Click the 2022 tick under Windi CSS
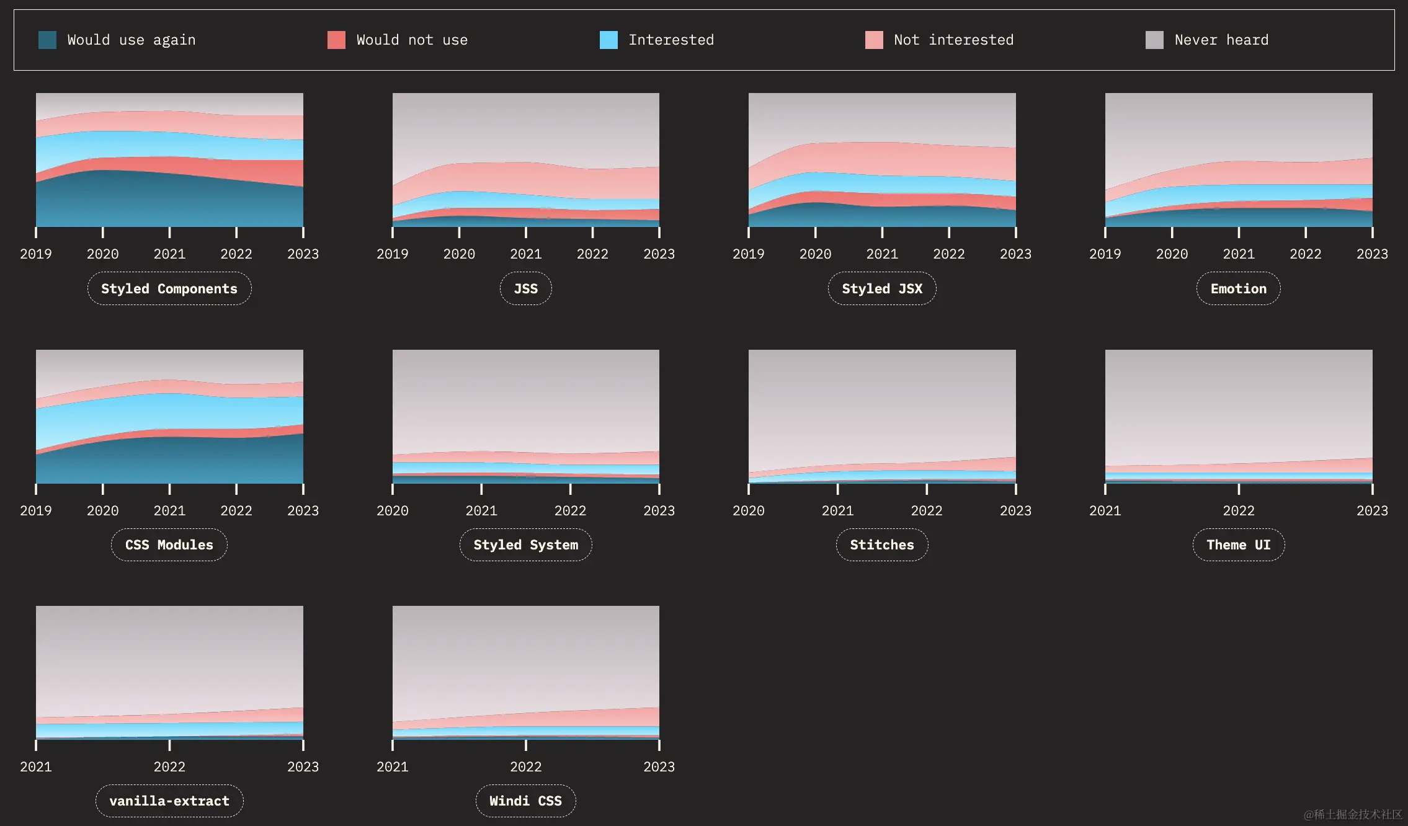The image size is (1408, 826). [525, 766]
